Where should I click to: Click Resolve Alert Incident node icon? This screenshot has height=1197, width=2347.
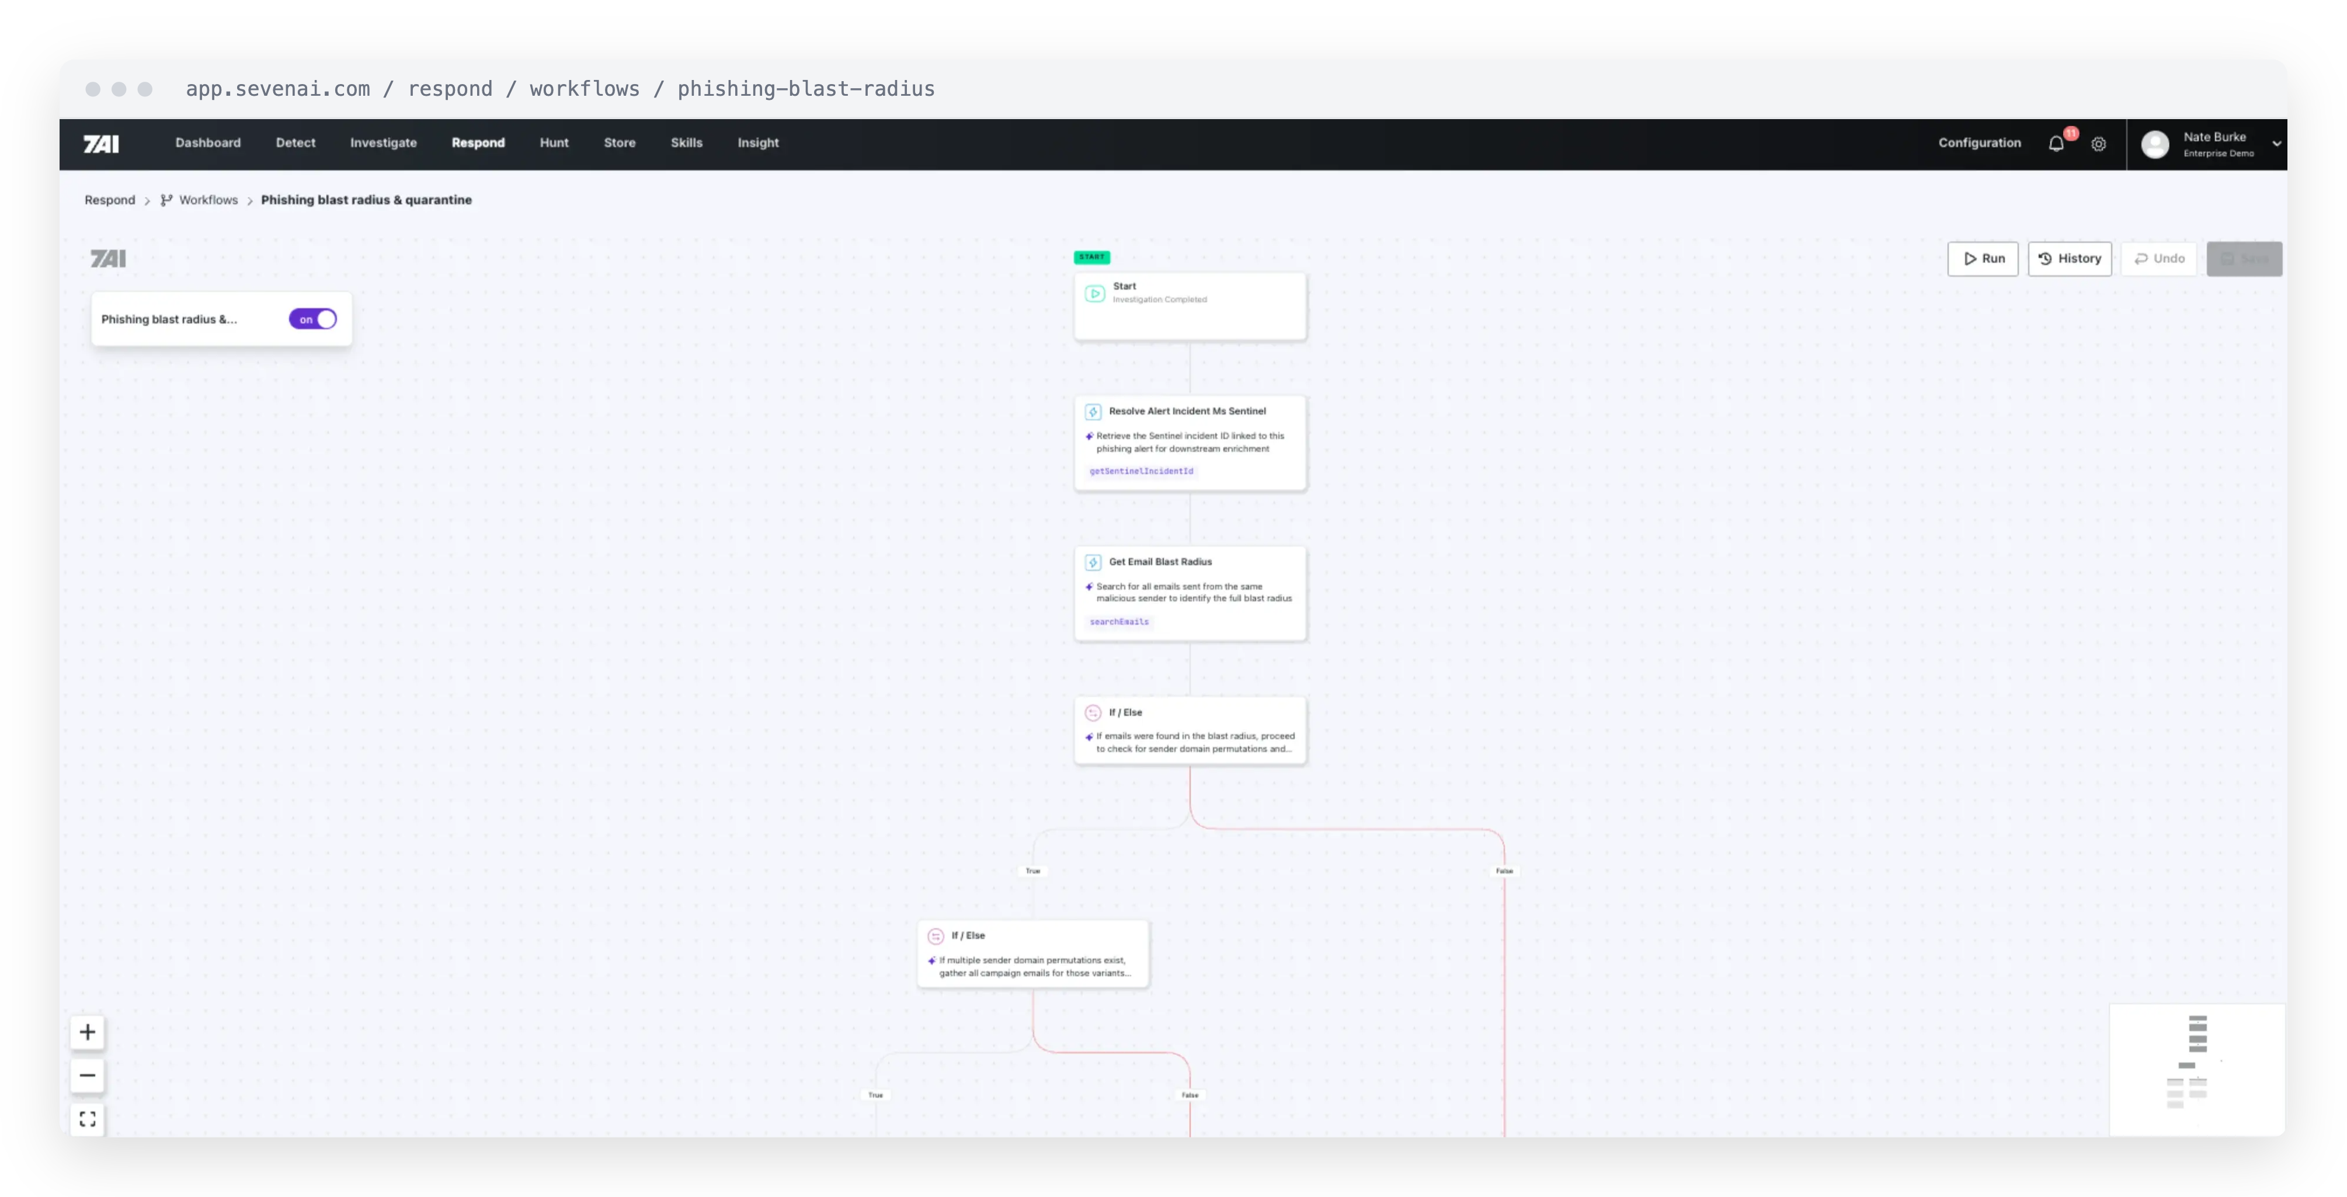(1093, 412)
